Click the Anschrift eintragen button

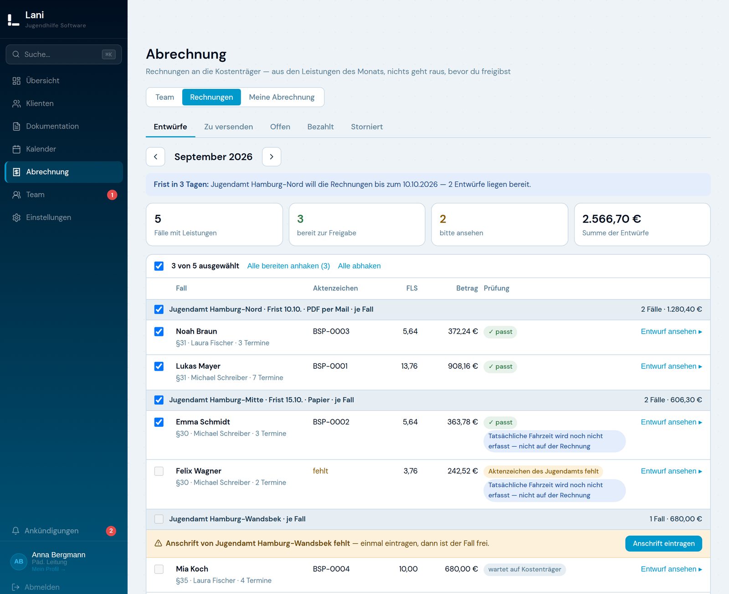coord(663,543)
